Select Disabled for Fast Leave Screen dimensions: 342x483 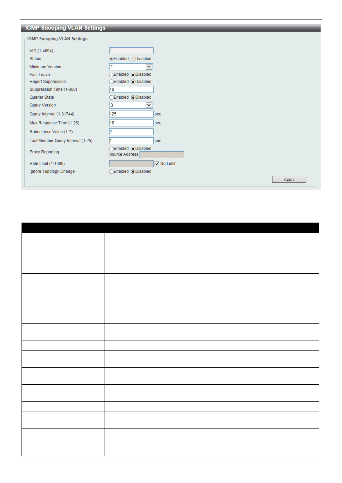coord(133,75)
